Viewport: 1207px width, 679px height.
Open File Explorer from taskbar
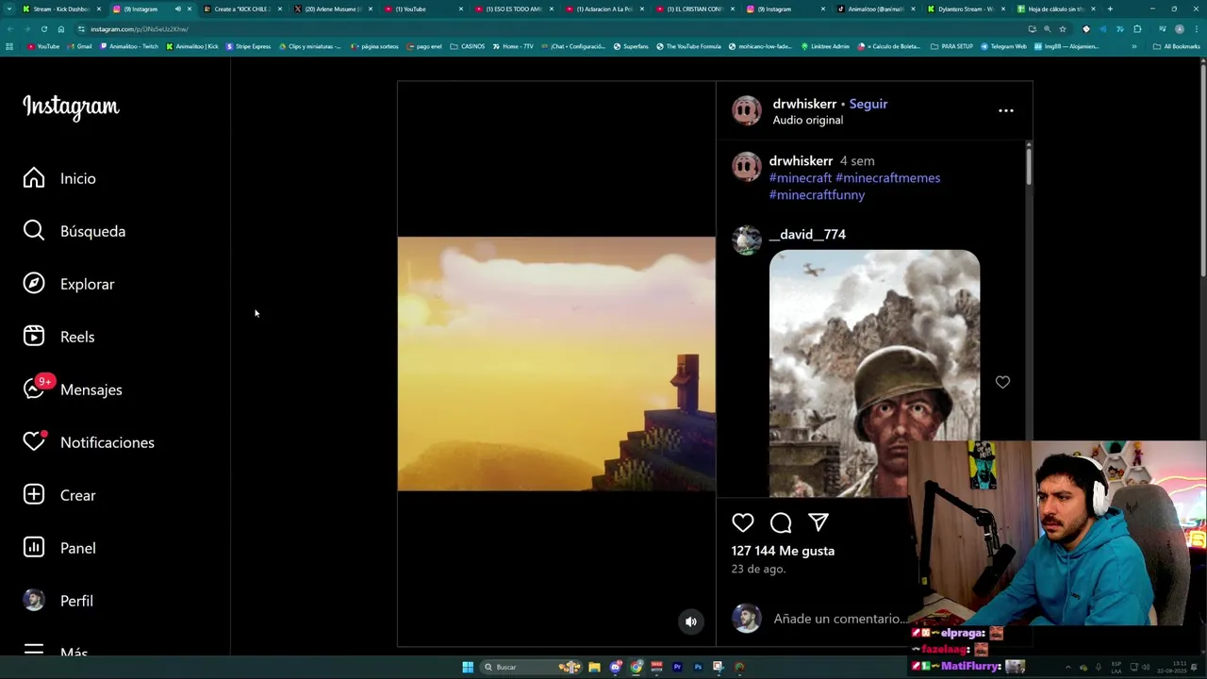click(594, 668)
